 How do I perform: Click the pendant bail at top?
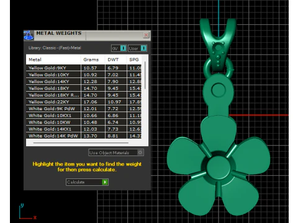tap(218, 45)
